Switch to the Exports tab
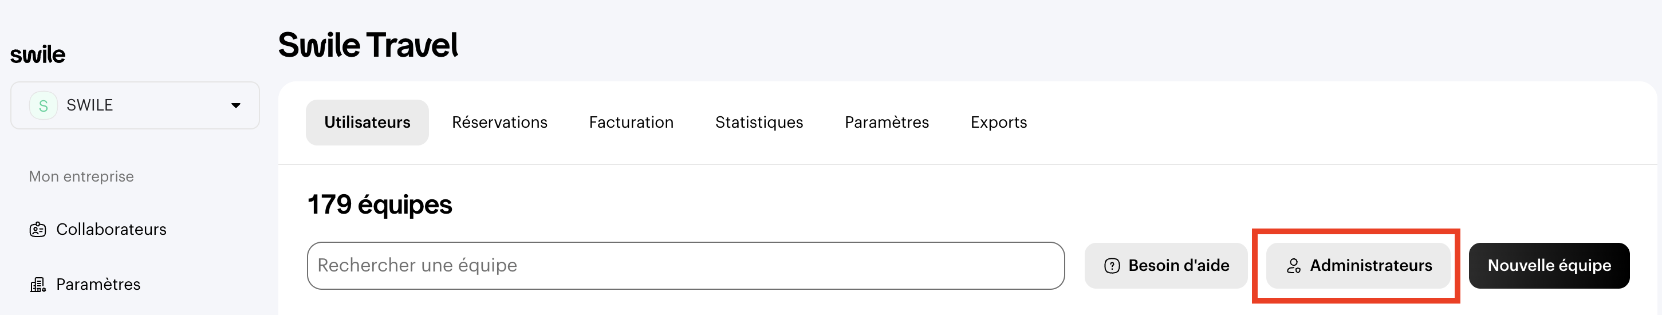 click(x=998, y=122)
